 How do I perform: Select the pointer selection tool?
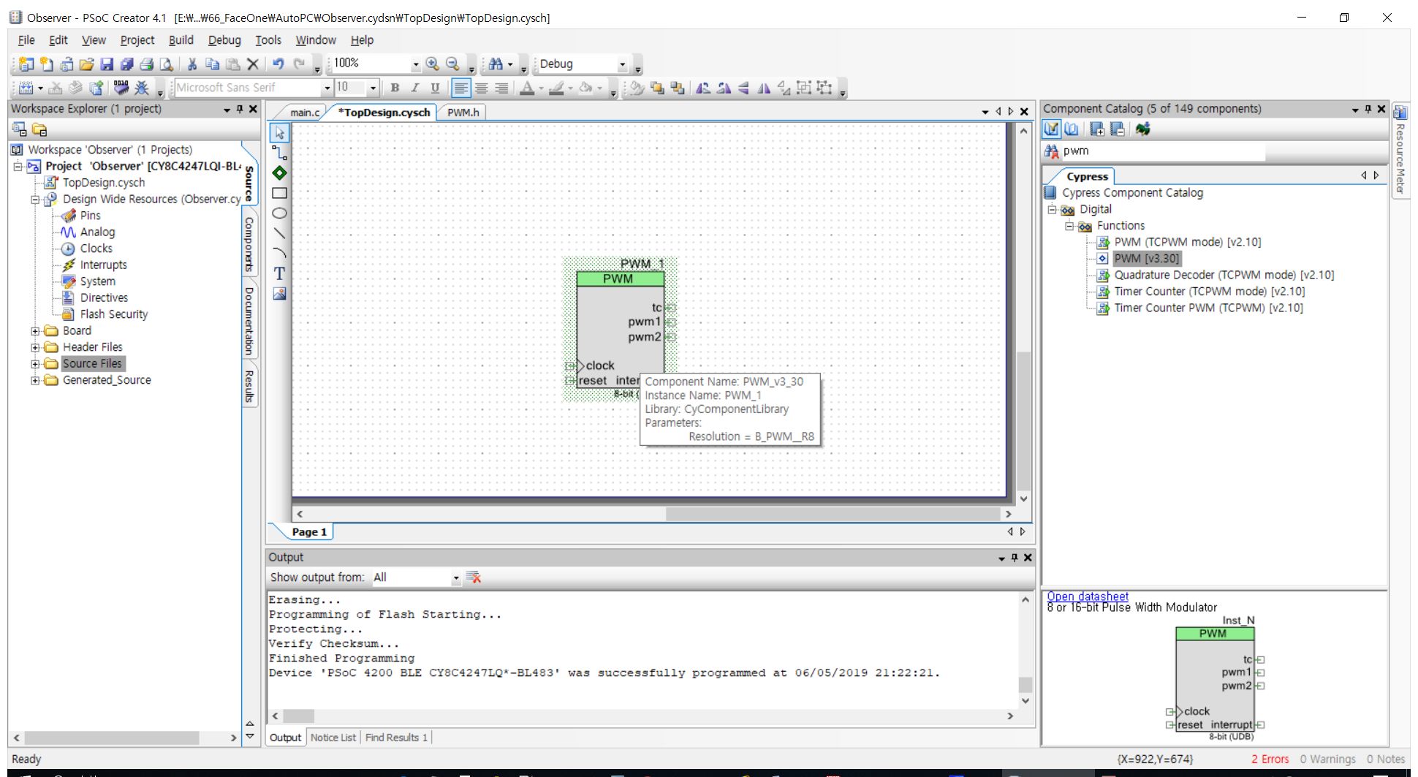click(x=279, y=133)
